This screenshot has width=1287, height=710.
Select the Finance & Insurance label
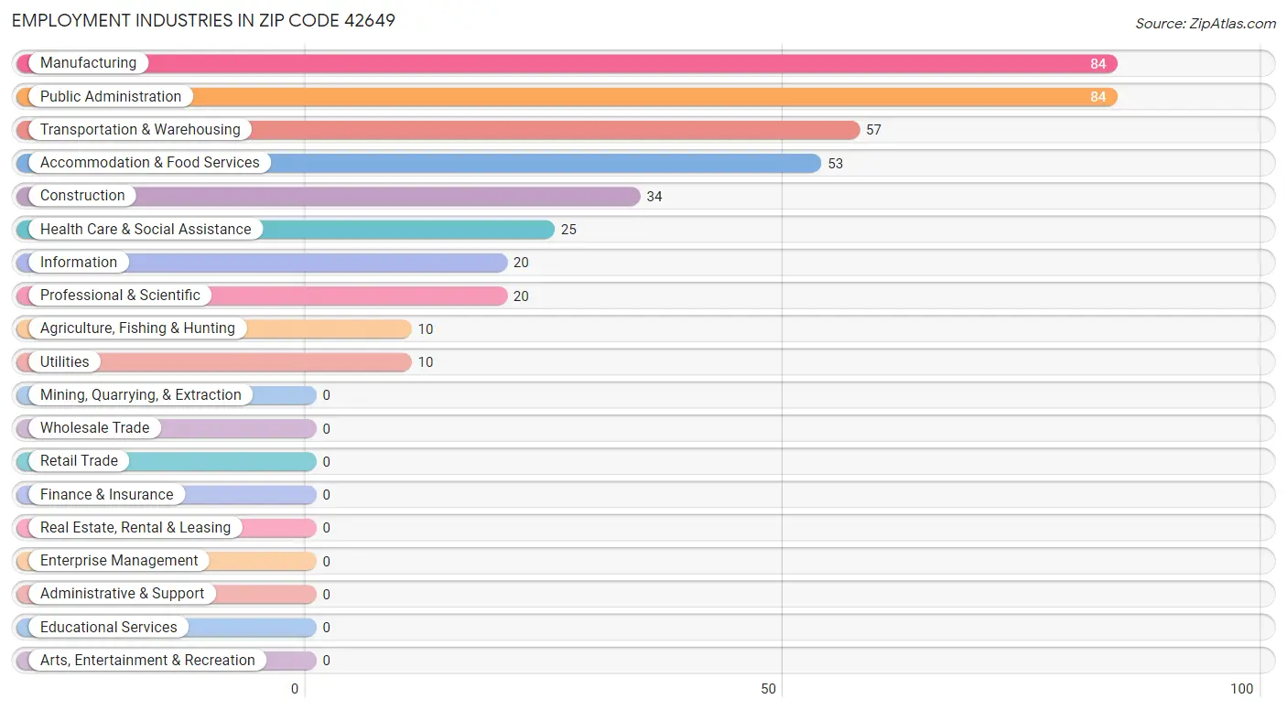pyautogui.click(x=107, y=495)
